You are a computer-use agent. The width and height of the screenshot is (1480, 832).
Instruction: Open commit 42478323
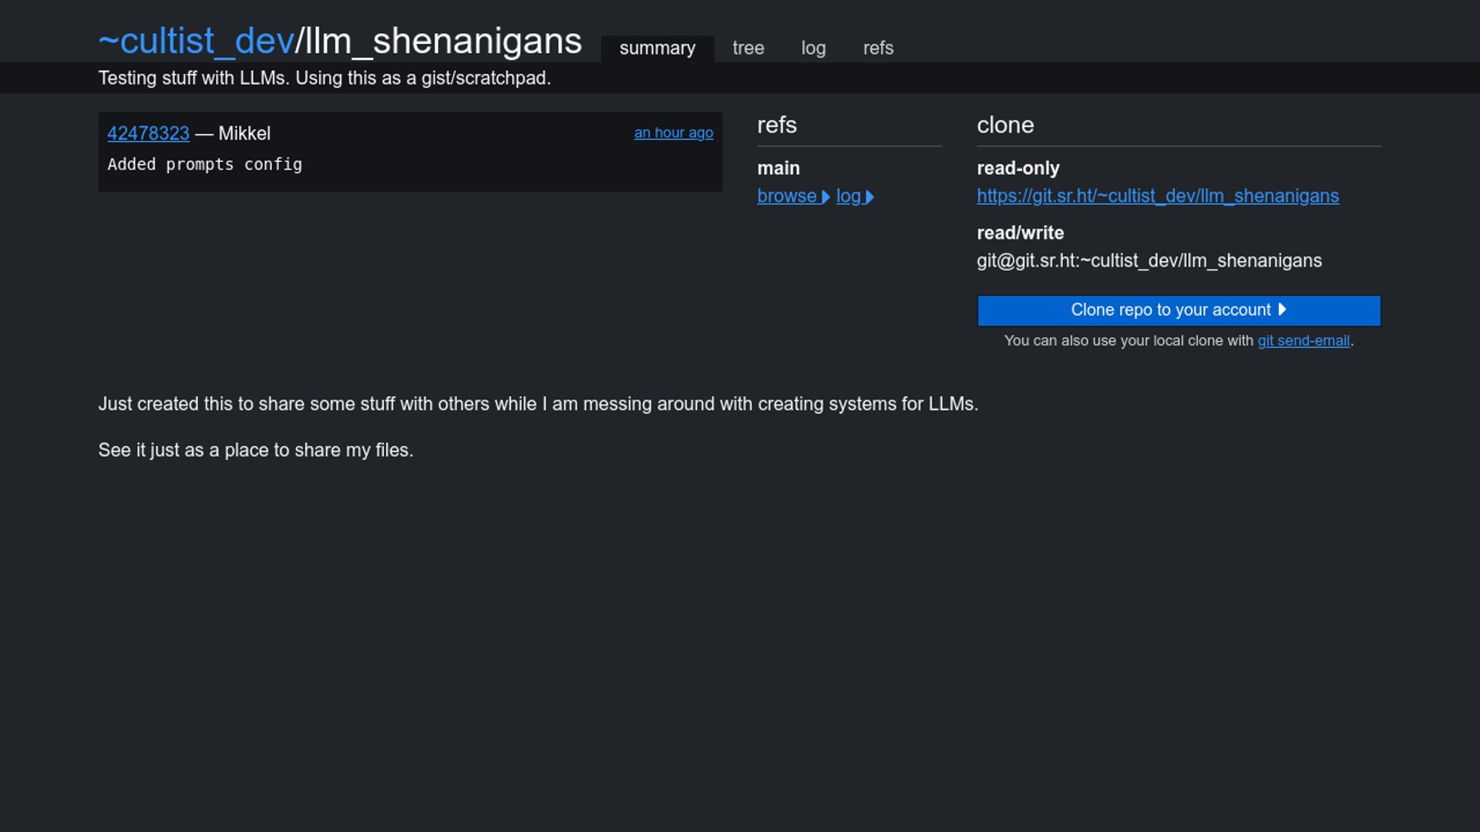point(148,133)
